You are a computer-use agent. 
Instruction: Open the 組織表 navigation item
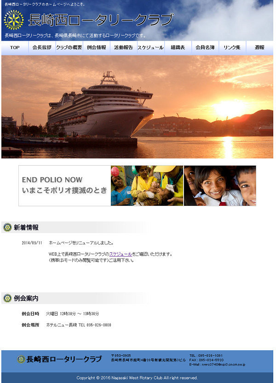[x=178, y=48]
